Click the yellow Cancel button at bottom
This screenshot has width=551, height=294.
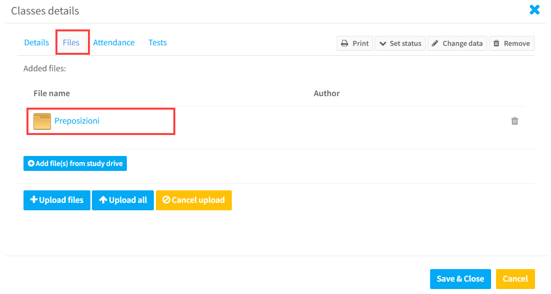515,279
